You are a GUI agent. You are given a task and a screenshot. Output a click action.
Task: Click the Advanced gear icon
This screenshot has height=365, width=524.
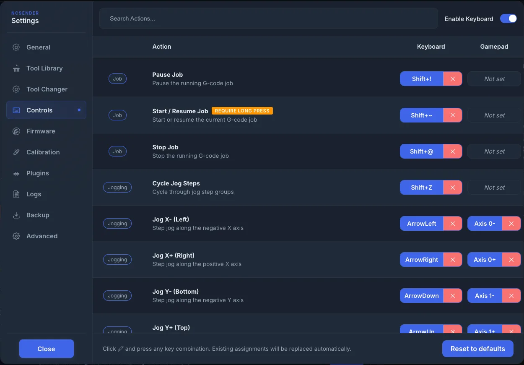[x=16, y=236]
